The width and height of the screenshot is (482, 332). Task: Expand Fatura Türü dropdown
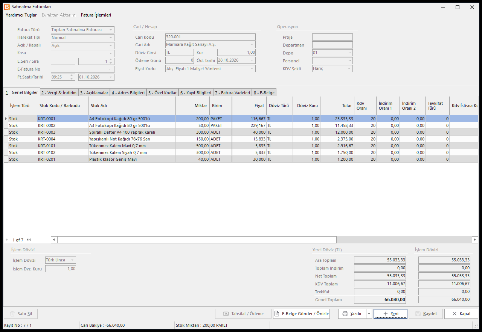pyautogui.click(x=111, y=30)
